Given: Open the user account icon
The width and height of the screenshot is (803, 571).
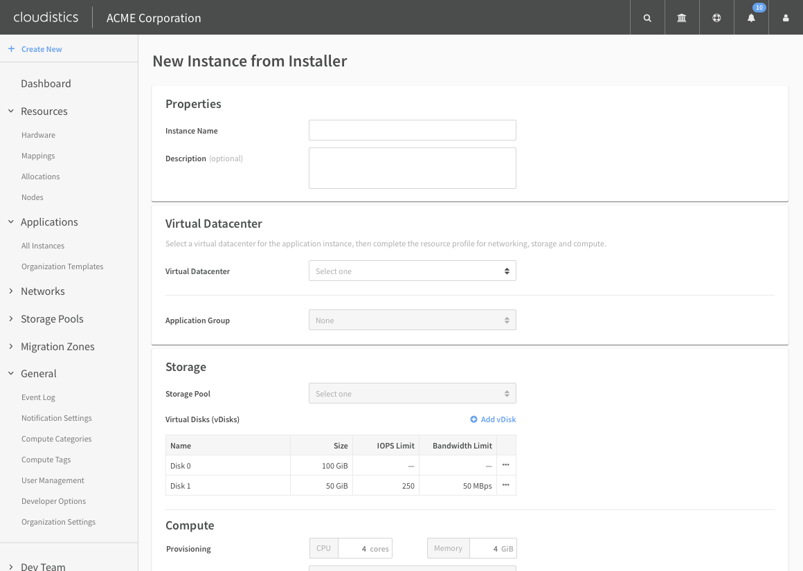Looking at the screenshot, I should click(786, 18).
